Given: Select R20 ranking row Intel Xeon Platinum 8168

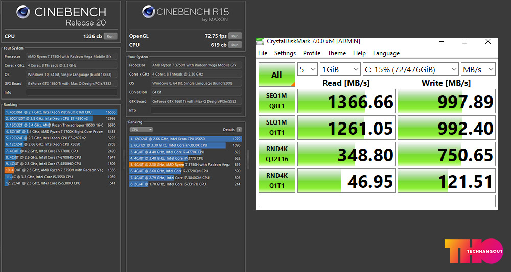Looking at the screenshot, I should [x=61, y=112].
